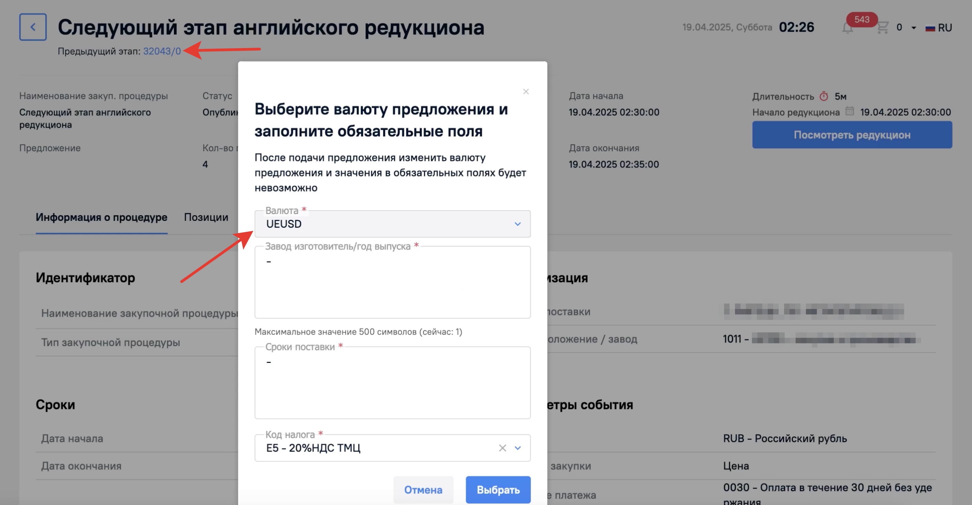This screenshot has width=972, height=505.
Task: Select RUB – Российский рубль value
Action: pos(785,439)
